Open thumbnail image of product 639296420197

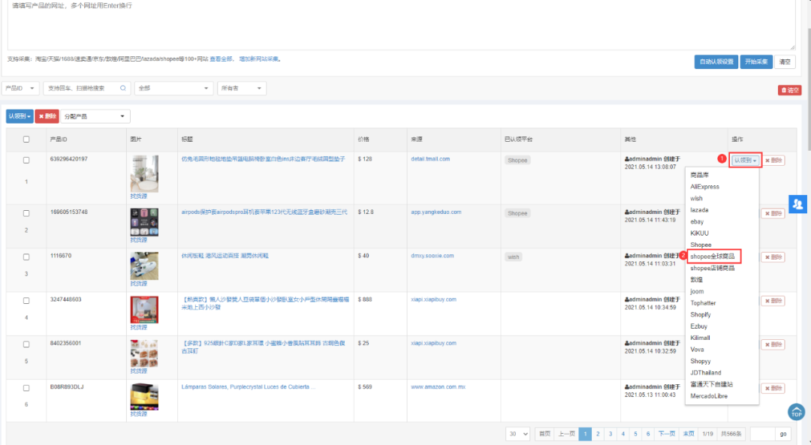point(144,173)
